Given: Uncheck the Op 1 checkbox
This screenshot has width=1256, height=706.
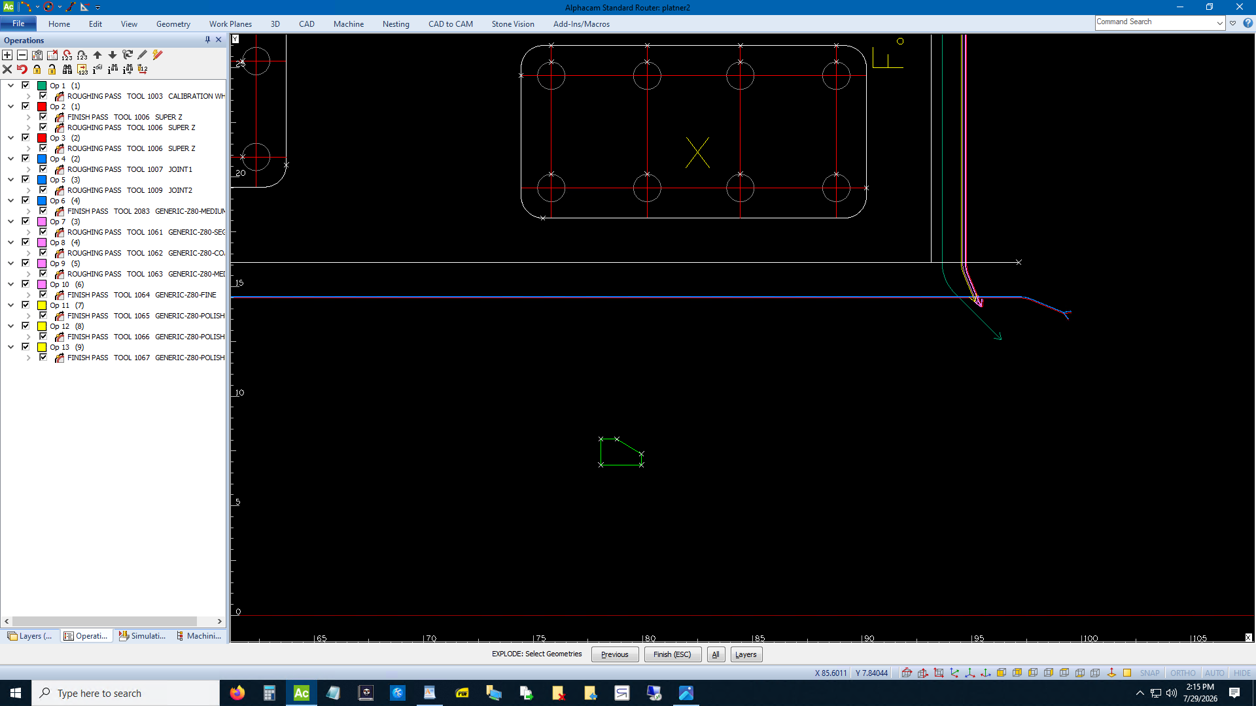Looking at the screenshot, I should tap(26, 85).
